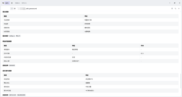Click the 忠诚度 table cell
Image resolution: width=182 pixels, height=97 pixels.
43,24
